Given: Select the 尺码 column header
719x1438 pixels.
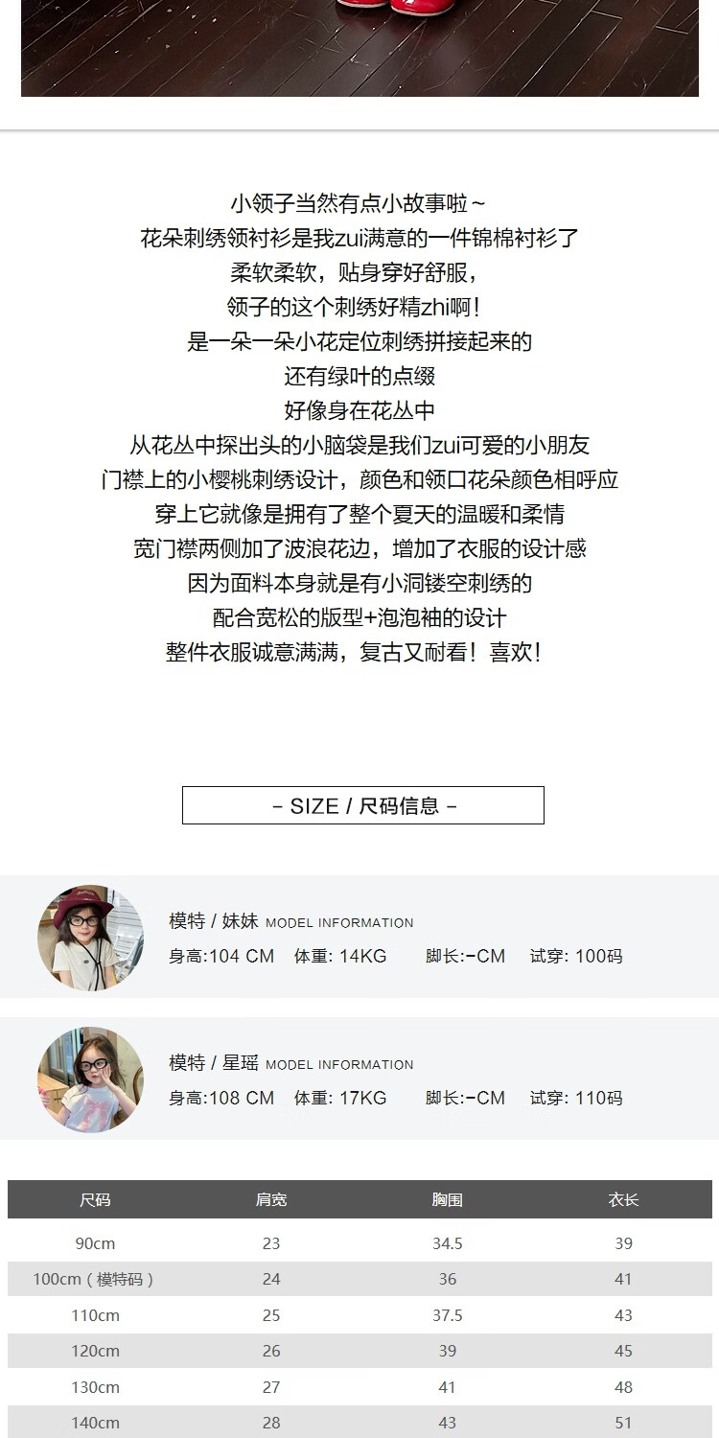Looking at the screenshot, I should click(x=95, y=1199).
